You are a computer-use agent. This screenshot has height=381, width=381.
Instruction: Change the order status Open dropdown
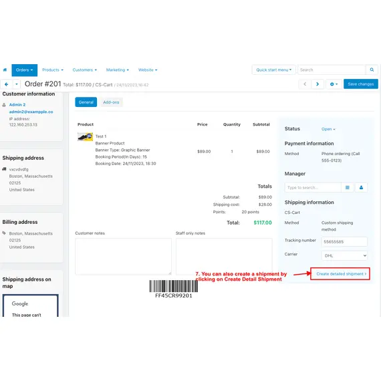pos(328,129)
